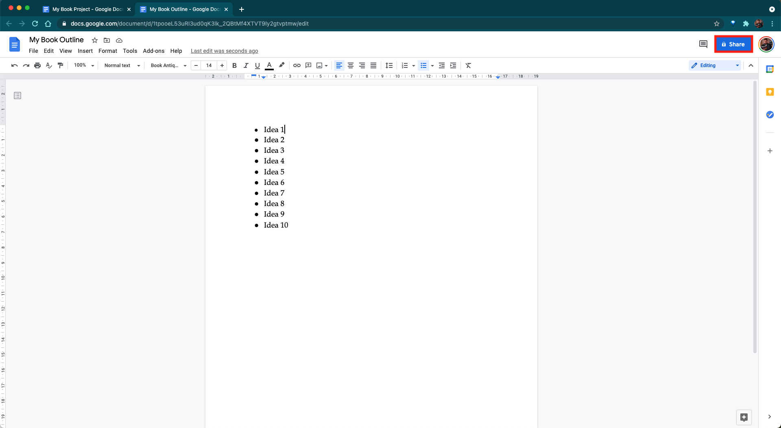This screenshot has height=428, width=781.
Task: Star the My Book Outline document
Action: [x=95, y=40]
